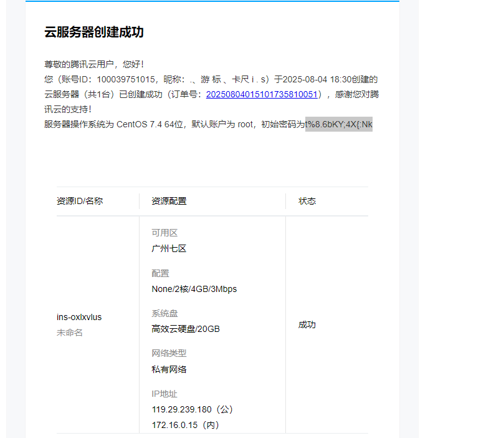This screenshot has height=438, width=481.
Task: Click the column header 状态
Action: [x=307, y=201]
